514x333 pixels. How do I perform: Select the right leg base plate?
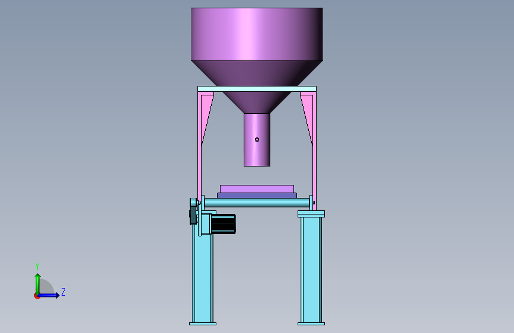click(x=311, y=324)
